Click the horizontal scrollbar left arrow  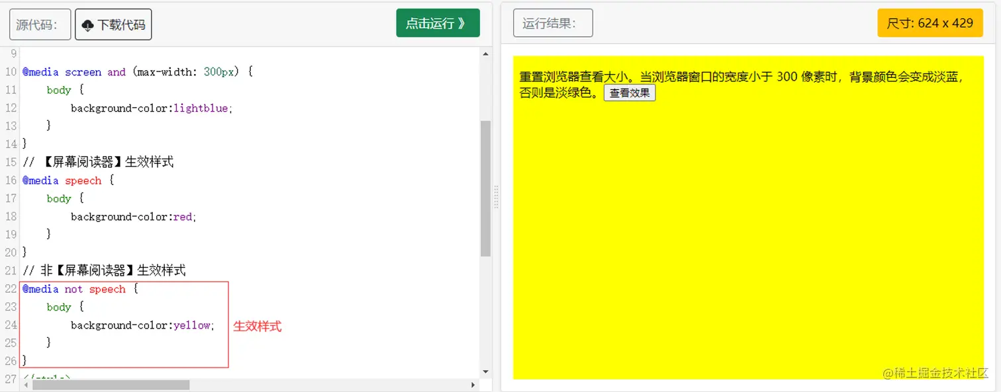(26, 385)
